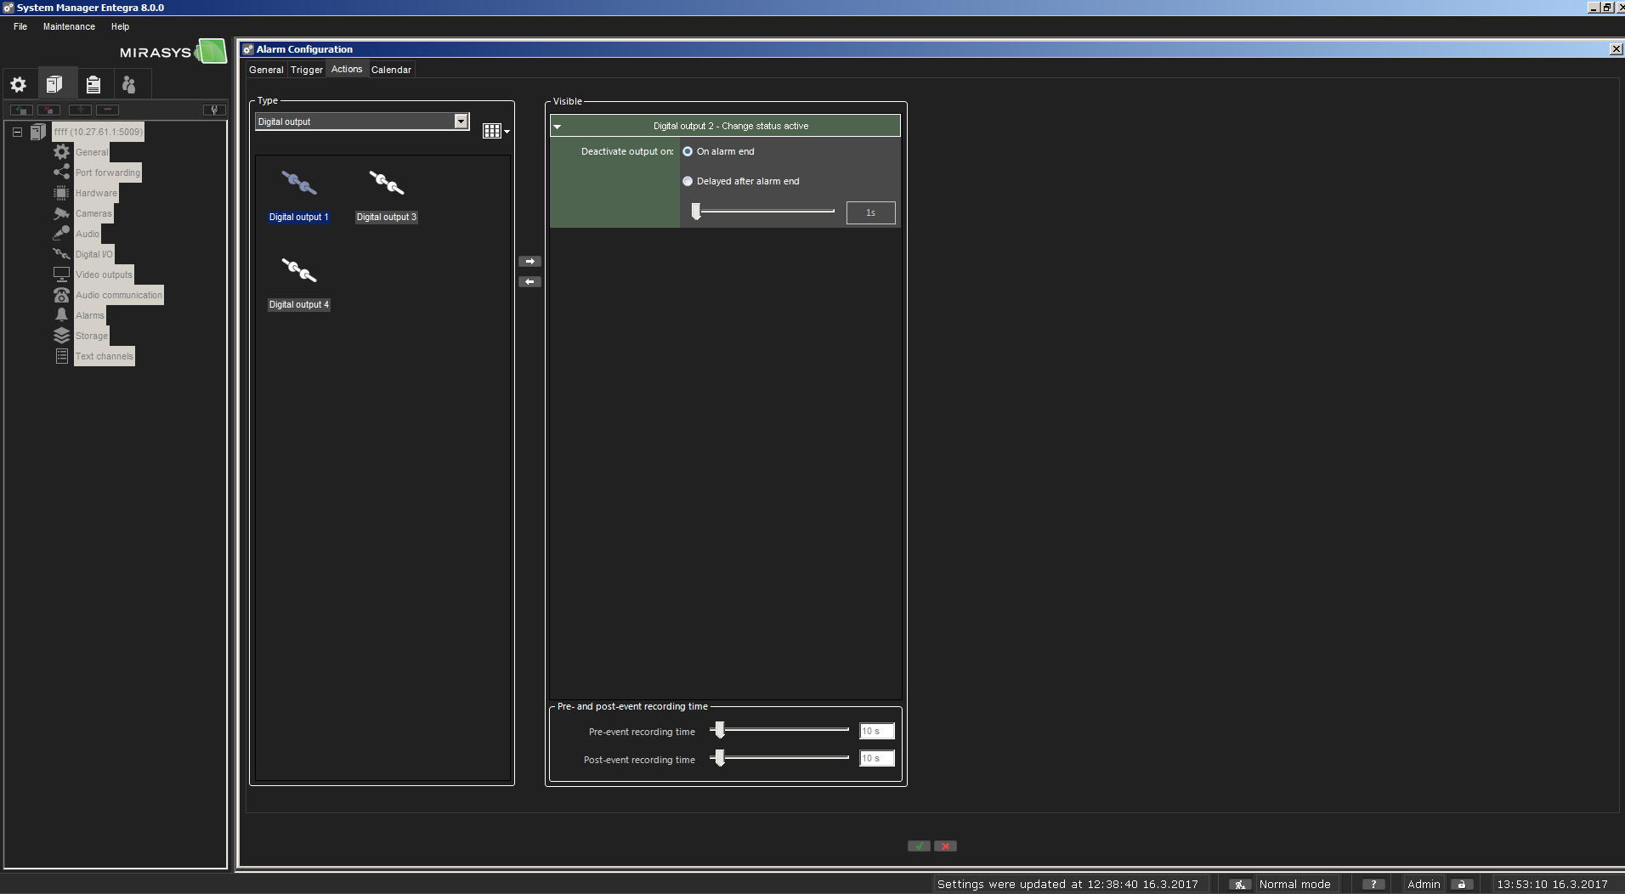Click the red X cancel icon
The image size is (1625, 894).
(945, 846)
